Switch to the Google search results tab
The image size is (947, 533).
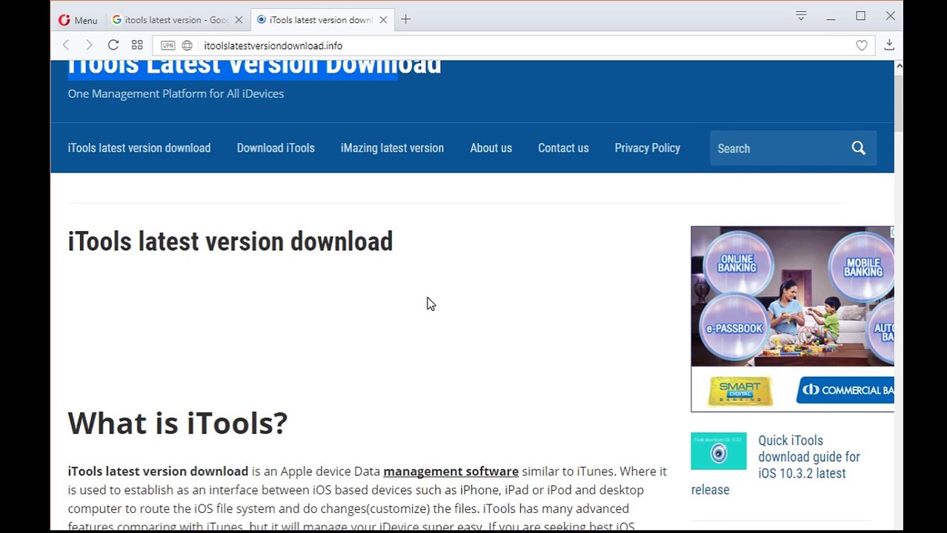(176, 20)
